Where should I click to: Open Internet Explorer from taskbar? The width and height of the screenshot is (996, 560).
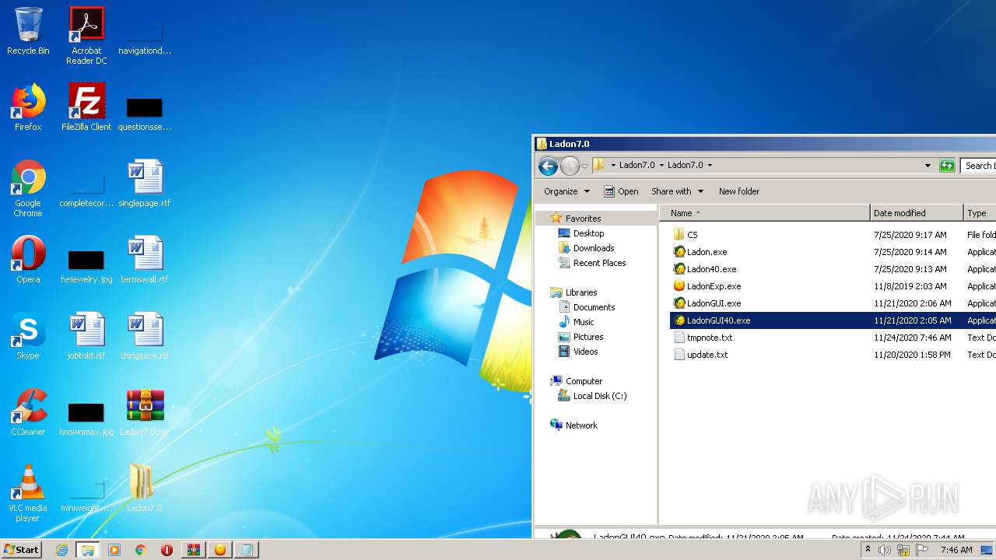tap(61, 550)
